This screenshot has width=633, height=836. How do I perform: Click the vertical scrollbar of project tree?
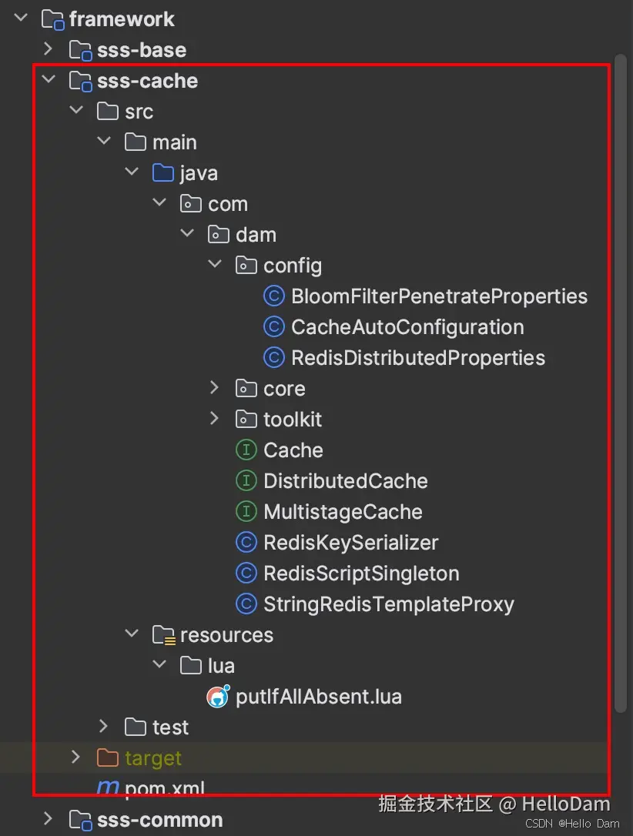click(x=620, y=383)
